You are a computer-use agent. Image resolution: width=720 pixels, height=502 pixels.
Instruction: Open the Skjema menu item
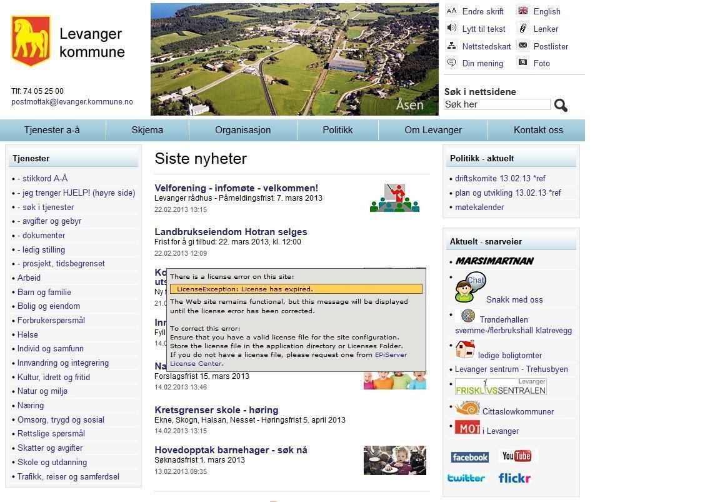(147, 130)
